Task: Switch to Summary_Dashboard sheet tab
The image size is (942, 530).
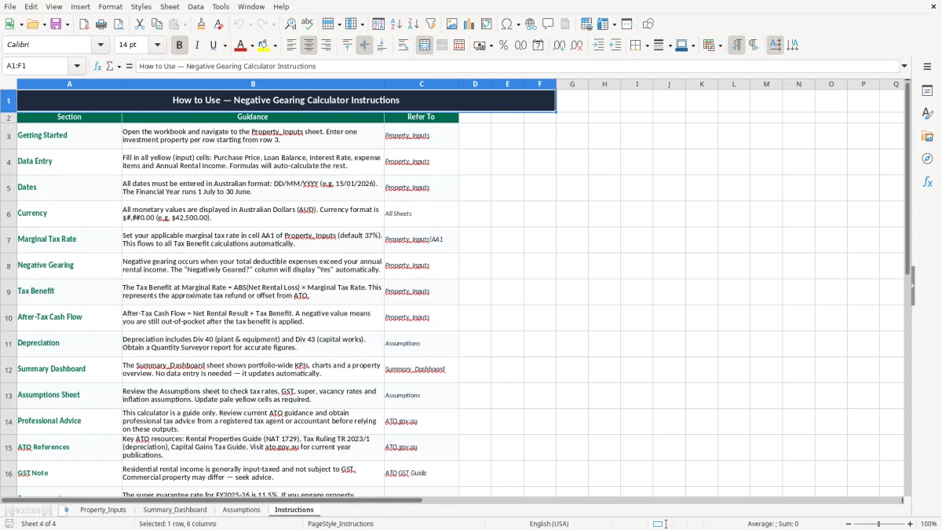Action: tap(175, 510)
